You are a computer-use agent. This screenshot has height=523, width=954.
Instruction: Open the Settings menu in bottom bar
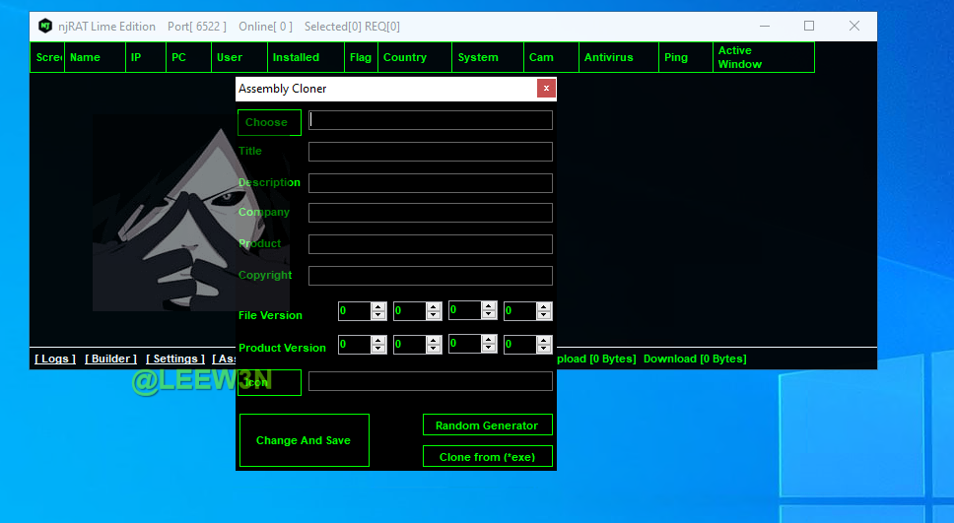tap(175, 359)
